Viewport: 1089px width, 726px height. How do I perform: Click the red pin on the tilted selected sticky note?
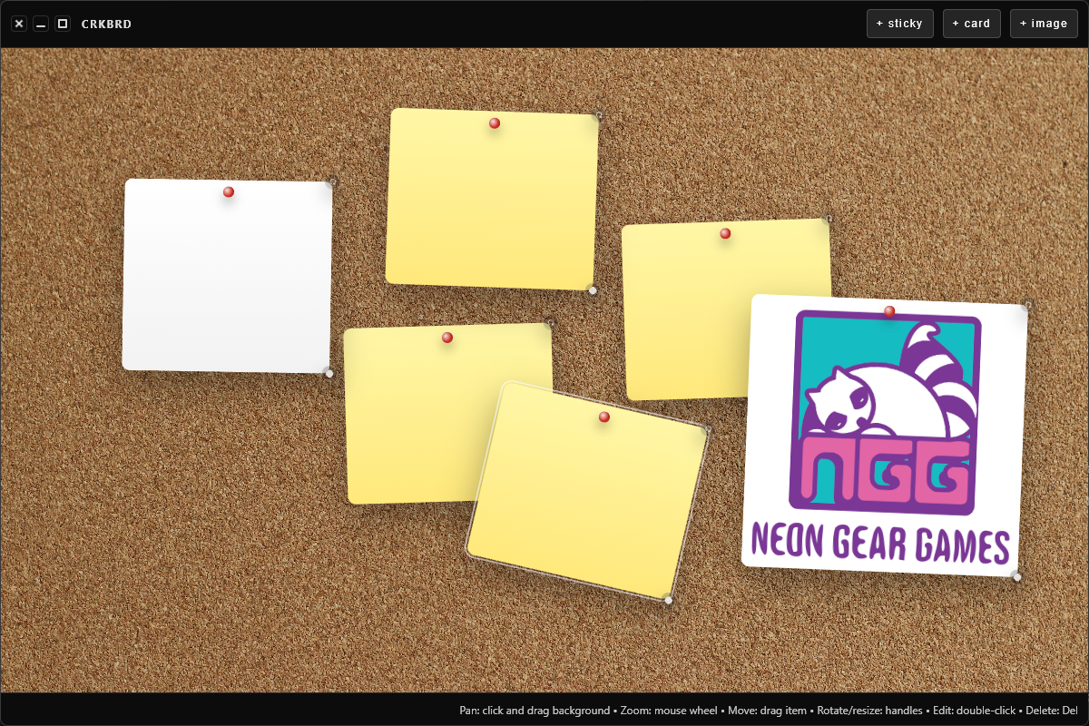click(x=604, y=417)
